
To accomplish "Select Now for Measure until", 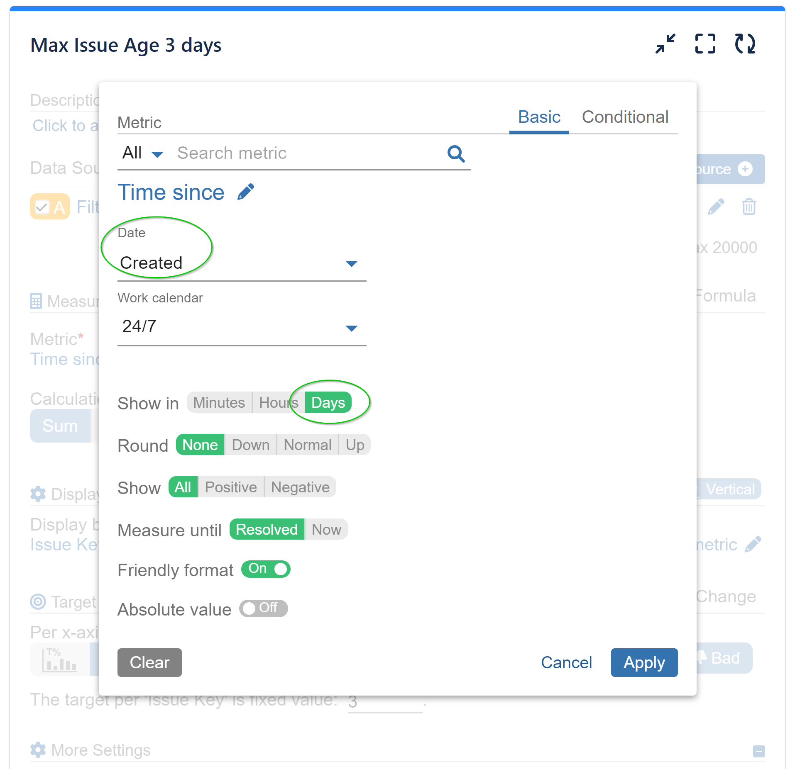I will pyautogui.click(x=326, y=530).
